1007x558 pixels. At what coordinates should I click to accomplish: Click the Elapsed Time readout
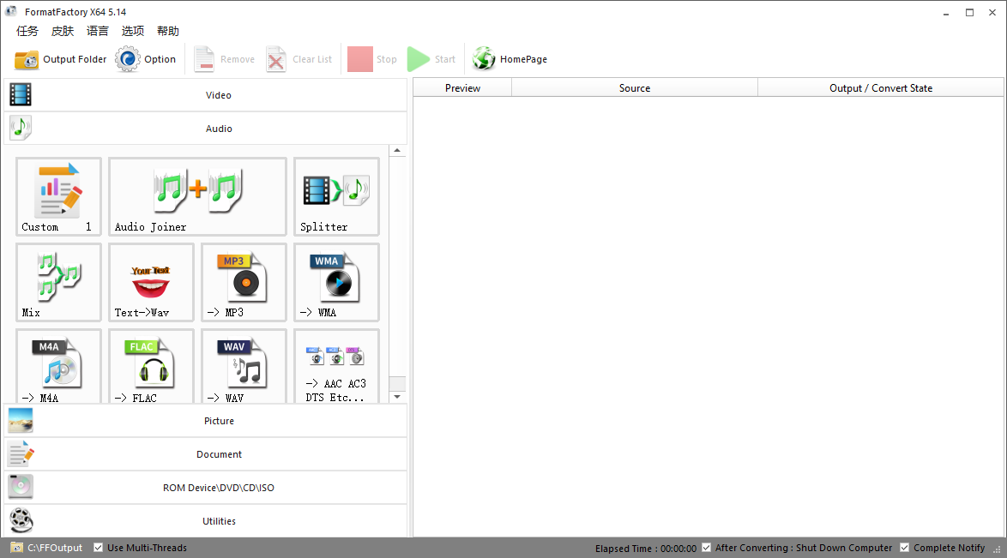click(645, 549)
